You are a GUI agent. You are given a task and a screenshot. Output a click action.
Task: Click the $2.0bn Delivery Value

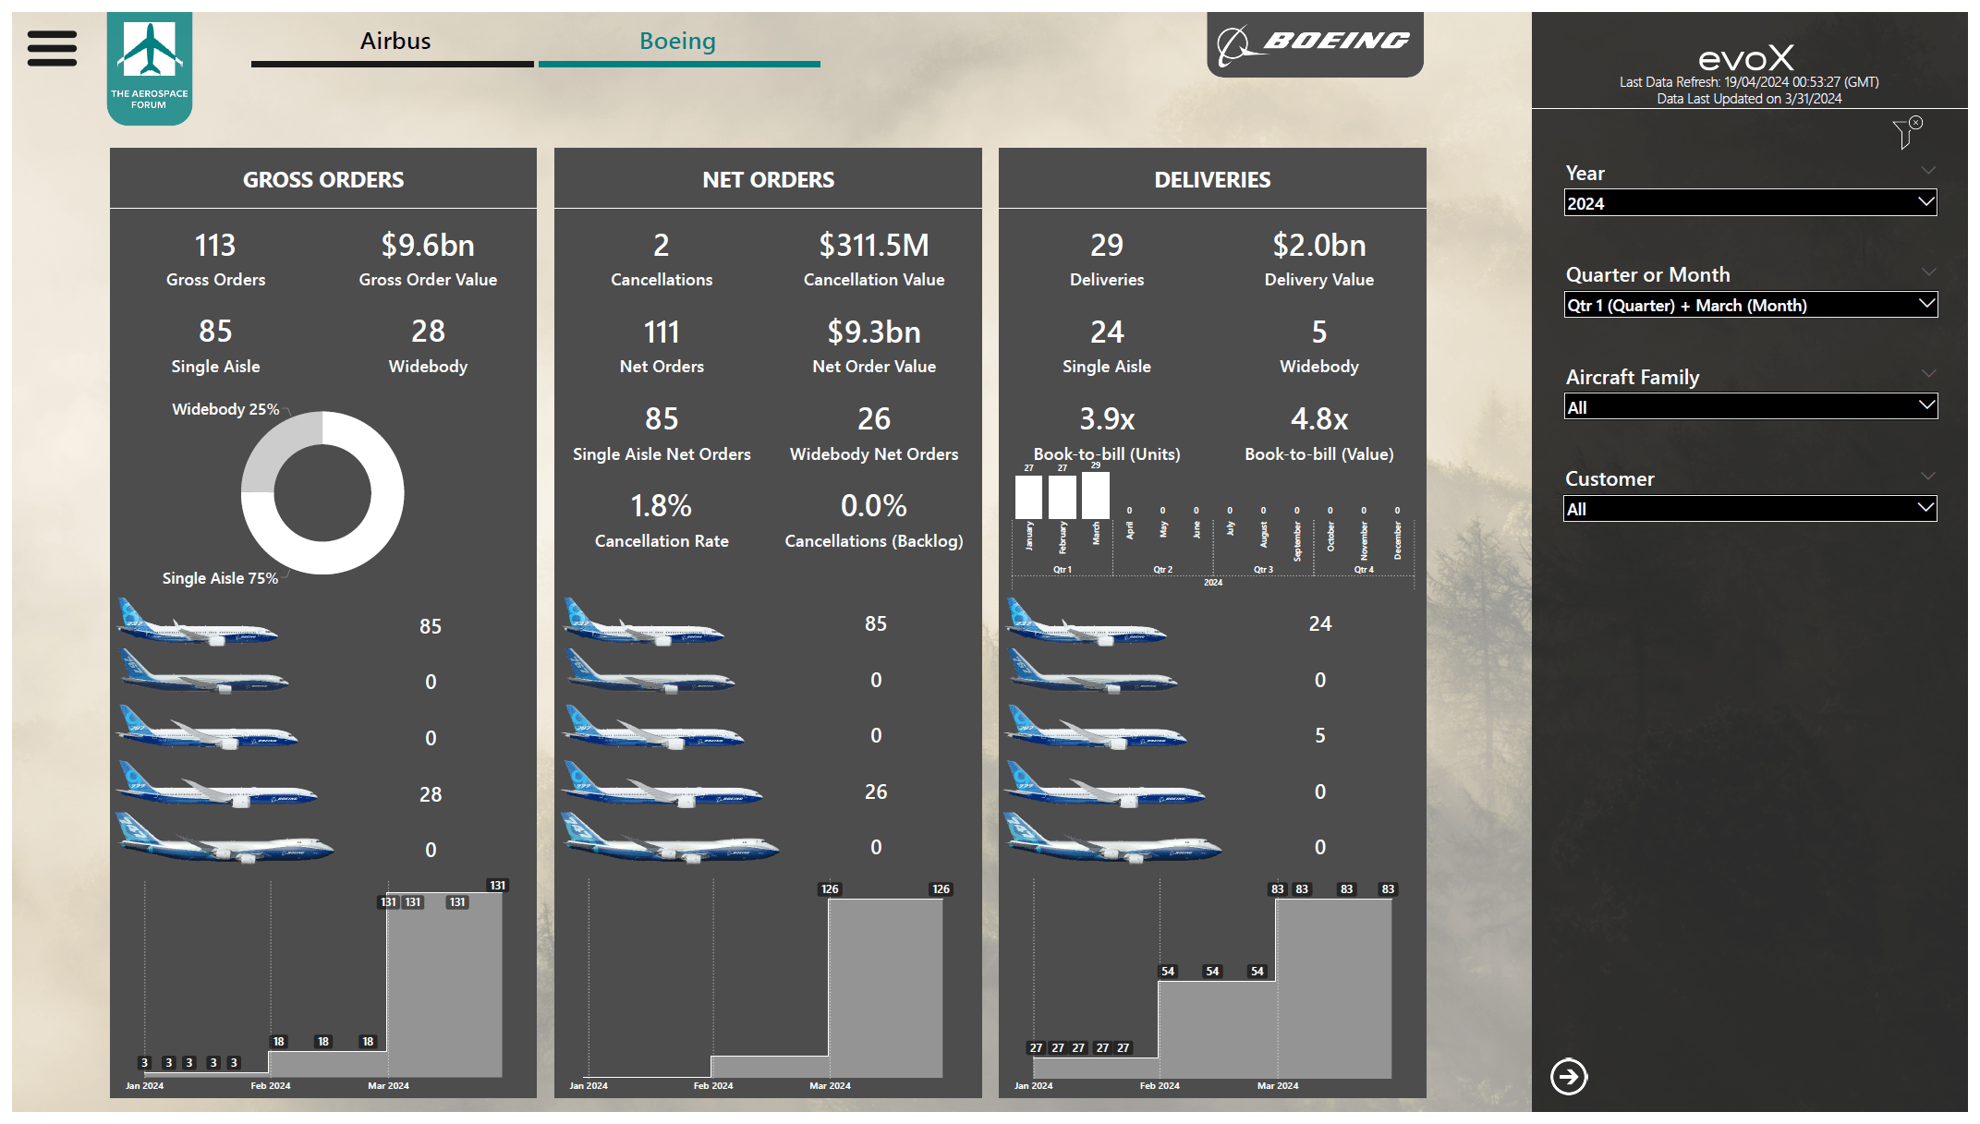(1319, 246)
